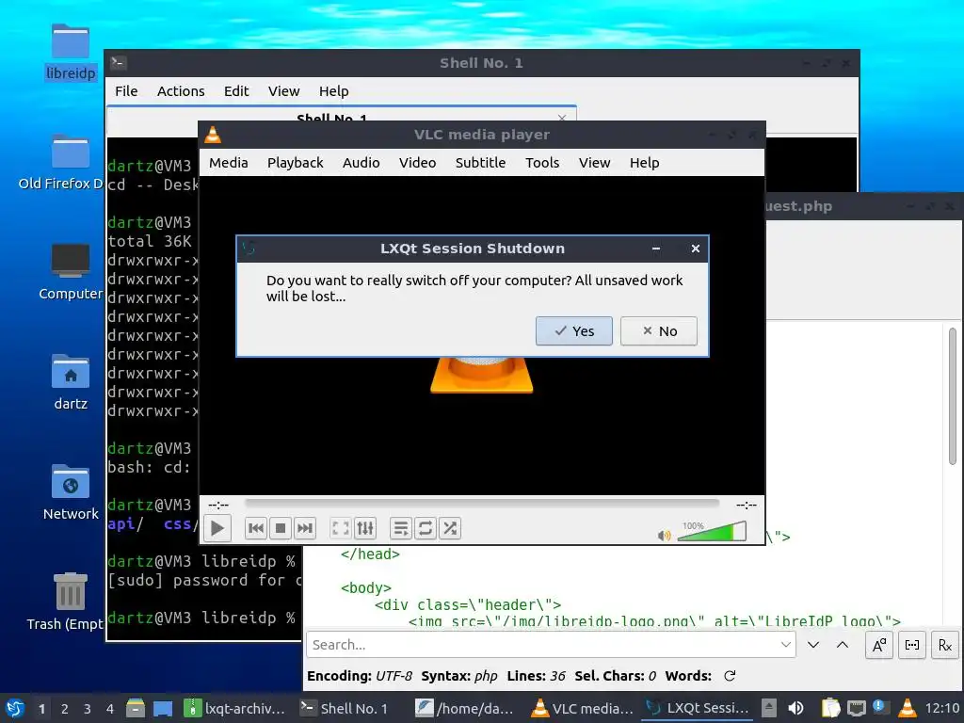Select Old Firefox Data desktop folder
The height and width of the screenshot is (723, 964).
point(61,163)
